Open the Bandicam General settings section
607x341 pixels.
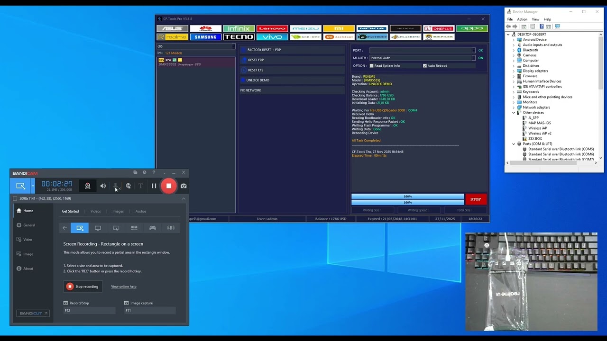click(29, 225)
